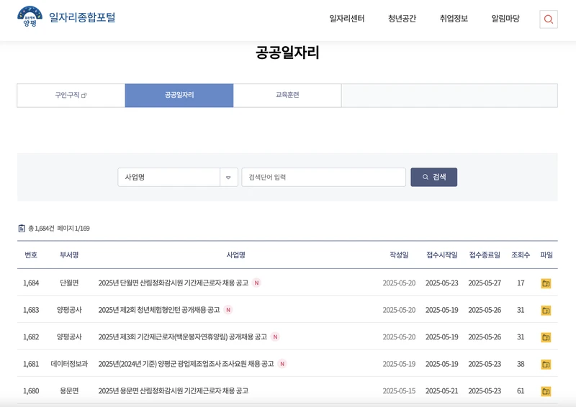Click the 번호 column header
This screenshot has height=407, width=576.
31,255
